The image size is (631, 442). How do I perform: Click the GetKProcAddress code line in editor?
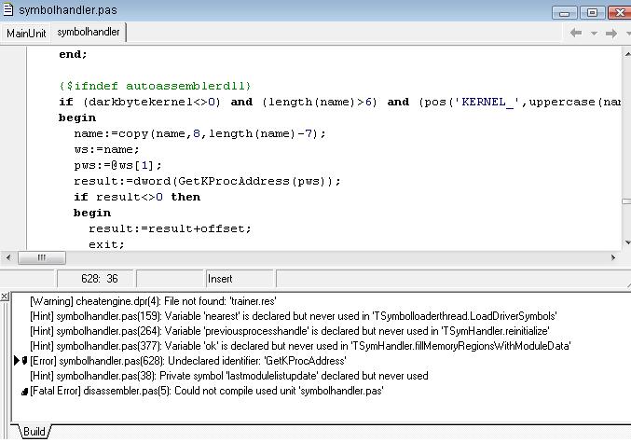pos(208,182)
